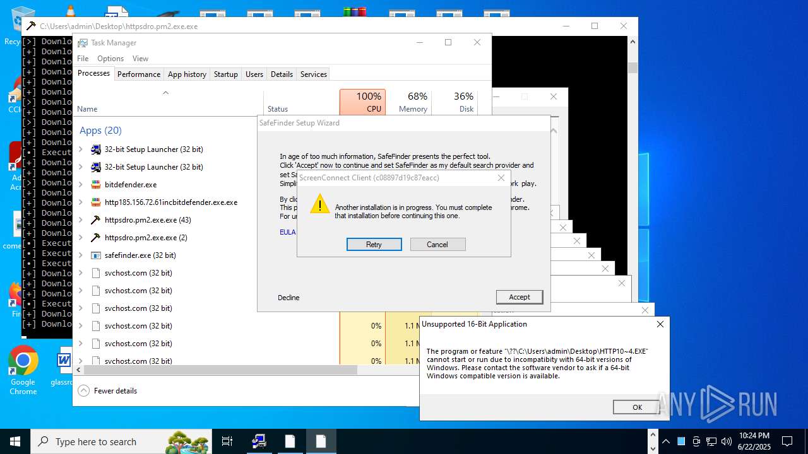Screen dimensions: 808x454
Task: Expand the first 32-bit Setup Launcher row
Action: pyautogui.click(x=80, y=149)
